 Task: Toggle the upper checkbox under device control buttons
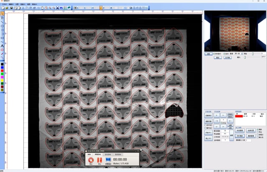click(205, 125)
